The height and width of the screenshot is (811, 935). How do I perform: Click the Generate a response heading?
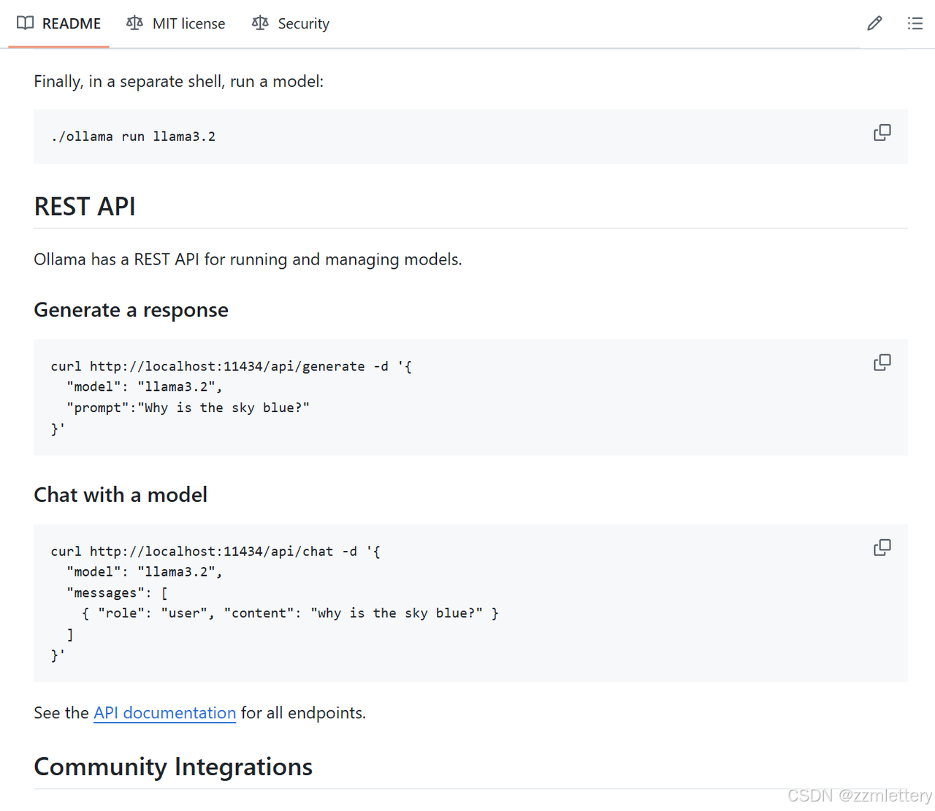[x=131, y=310]
